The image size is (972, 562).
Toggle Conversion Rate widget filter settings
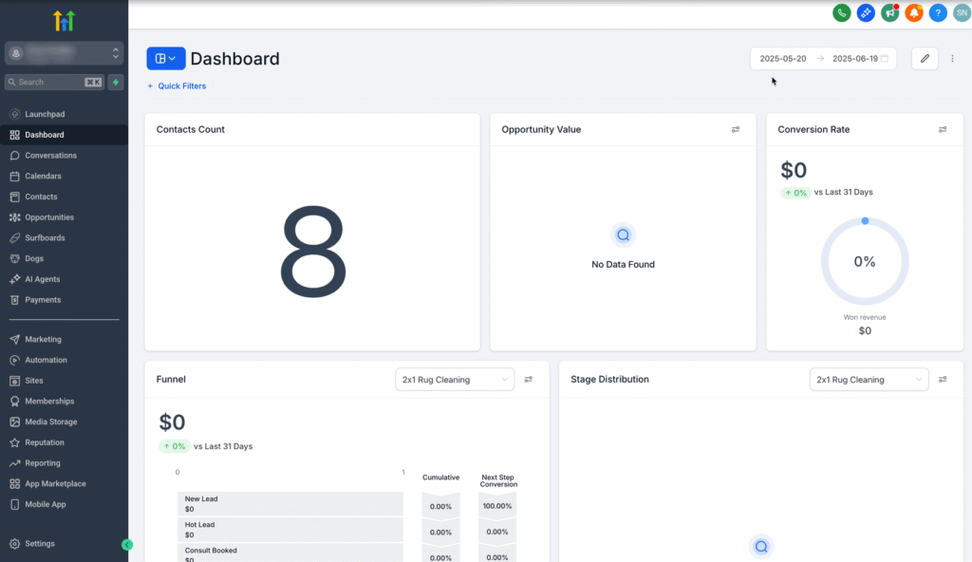(943, 130)
